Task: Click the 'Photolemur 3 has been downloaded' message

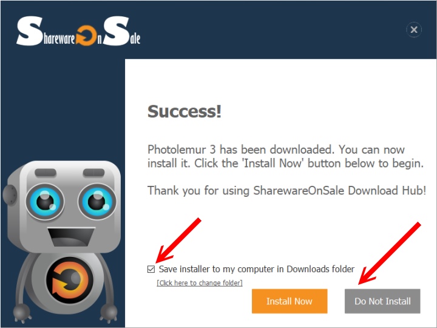Action: (x=285, y=157)
